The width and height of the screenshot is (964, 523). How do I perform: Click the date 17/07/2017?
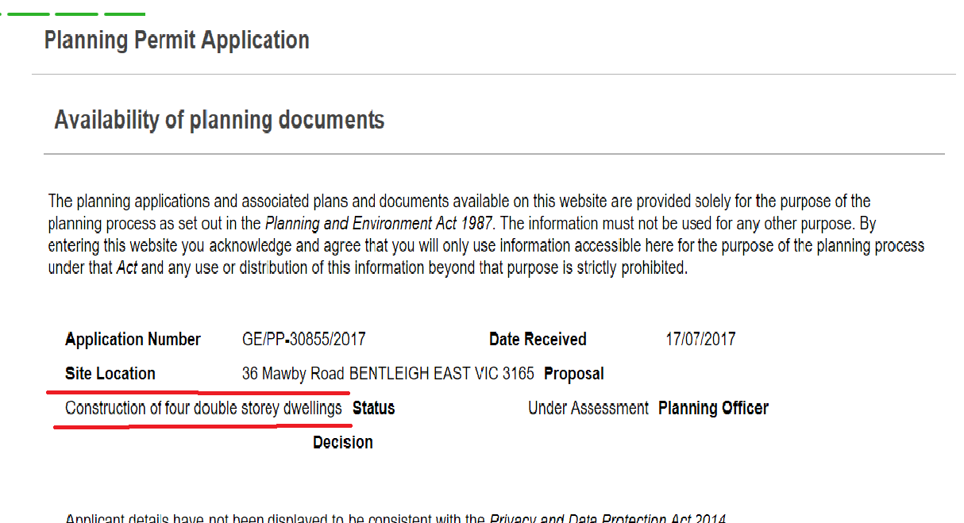point(700,340)
